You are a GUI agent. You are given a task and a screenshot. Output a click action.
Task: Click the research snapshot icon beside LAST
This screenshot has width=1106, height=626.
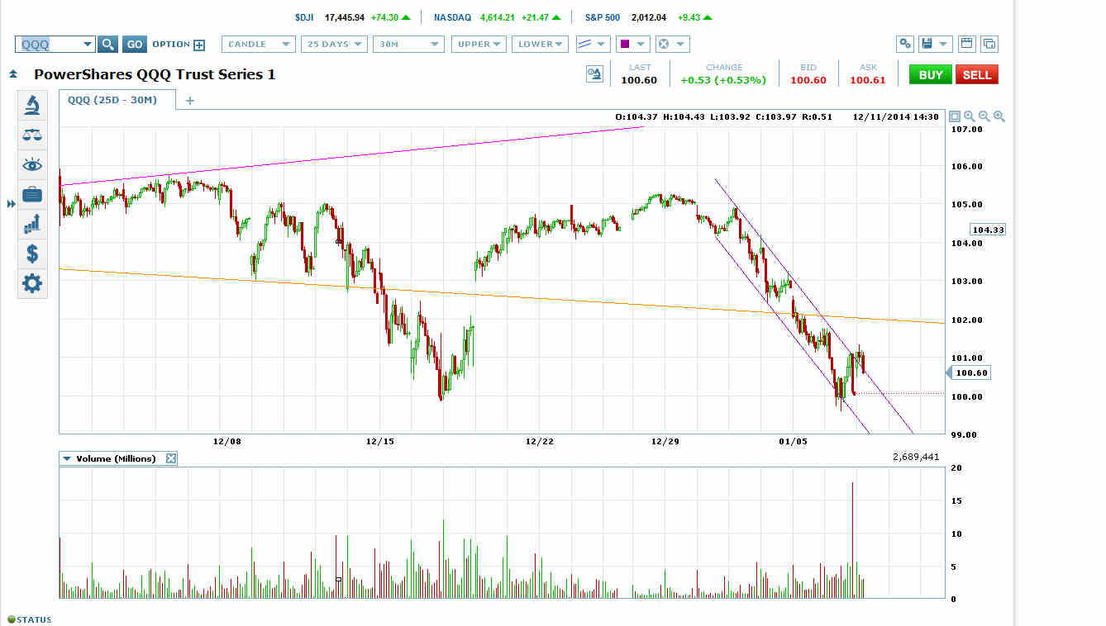point(594,74)
